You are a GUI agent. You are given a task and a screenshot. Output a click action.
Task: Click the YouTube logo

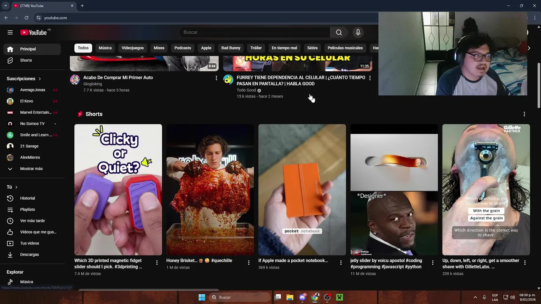pyautogui.click(x=33, y=33)
